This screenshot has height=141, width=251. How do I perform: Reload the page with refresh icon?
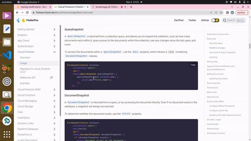point(27,13)
